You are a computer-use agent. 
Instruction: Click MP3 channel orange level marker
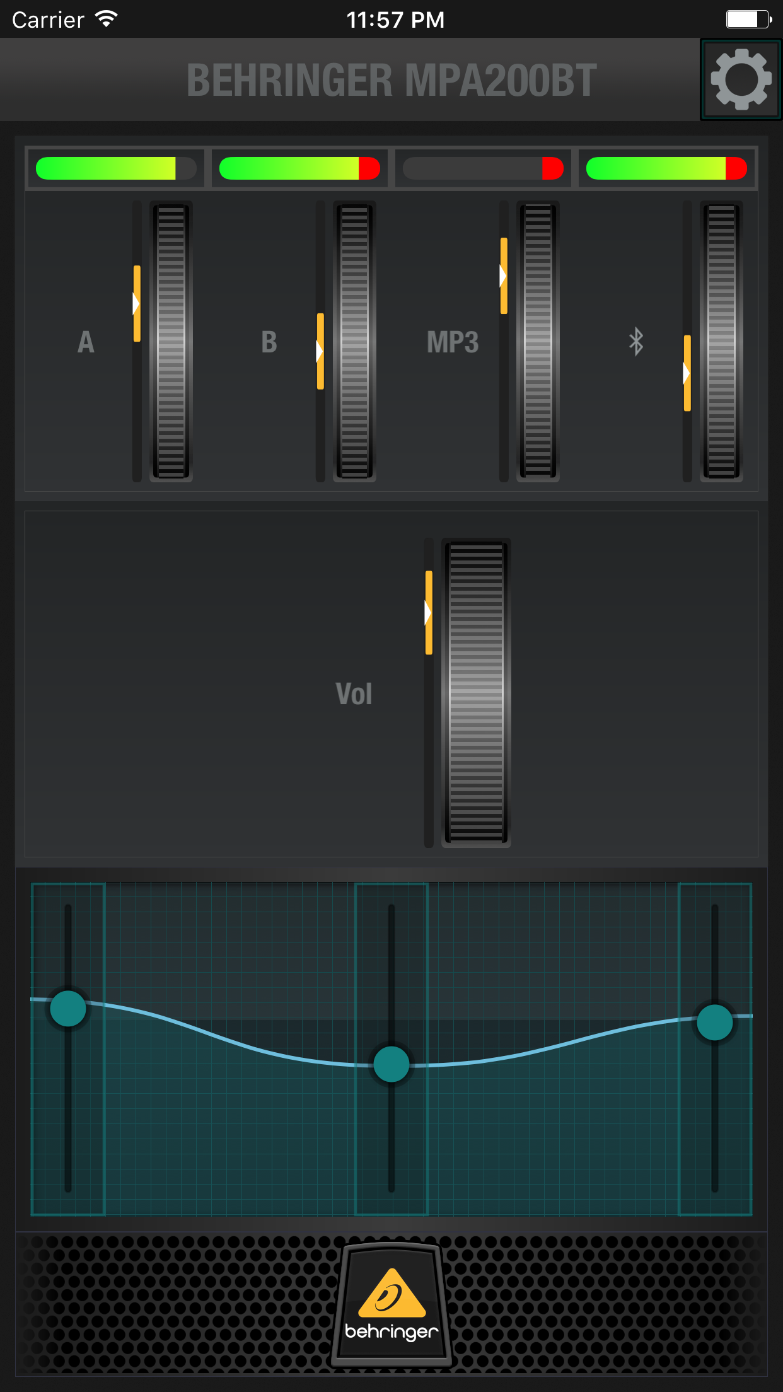504,275
